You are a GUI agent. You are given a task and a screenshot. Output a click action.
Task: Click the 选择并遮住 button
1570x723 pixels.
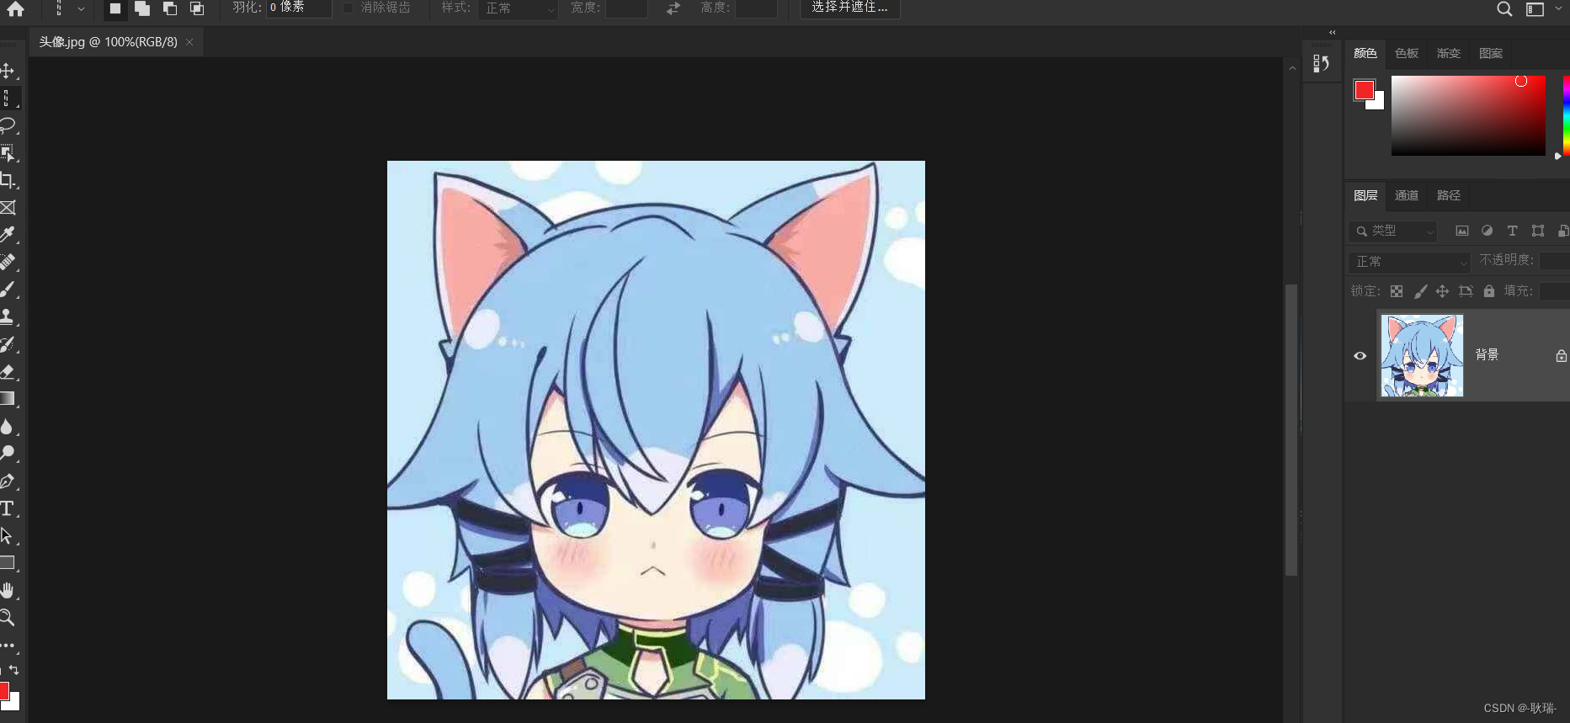[x=849, y=8]
